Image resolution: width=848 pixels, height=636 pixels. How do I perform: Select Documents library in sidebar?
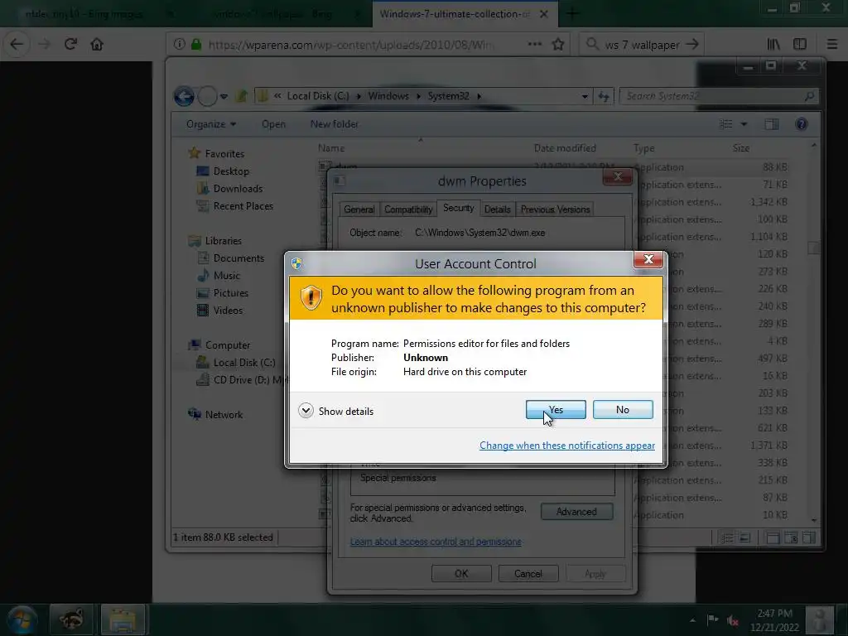[238, 258]
